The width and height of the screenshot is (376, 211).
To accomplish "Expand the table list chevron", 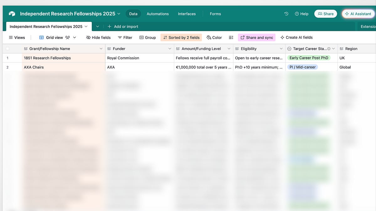I will [x=98, y=27].
